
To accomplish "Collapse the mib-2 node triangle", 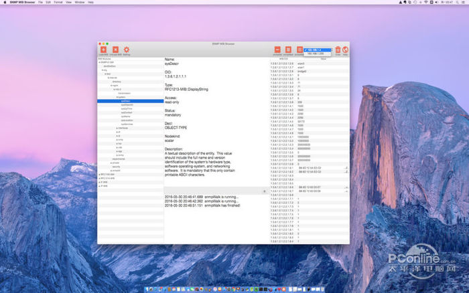I will pos(115,89).
